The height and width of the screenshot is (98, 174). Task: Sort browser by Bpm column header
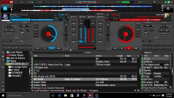click(x=129, y=56)
